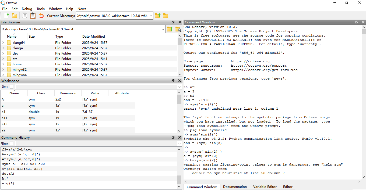Expand the dev folder tree
The height and width of the screenshot is (190, 366).
(x=3, y=53)
